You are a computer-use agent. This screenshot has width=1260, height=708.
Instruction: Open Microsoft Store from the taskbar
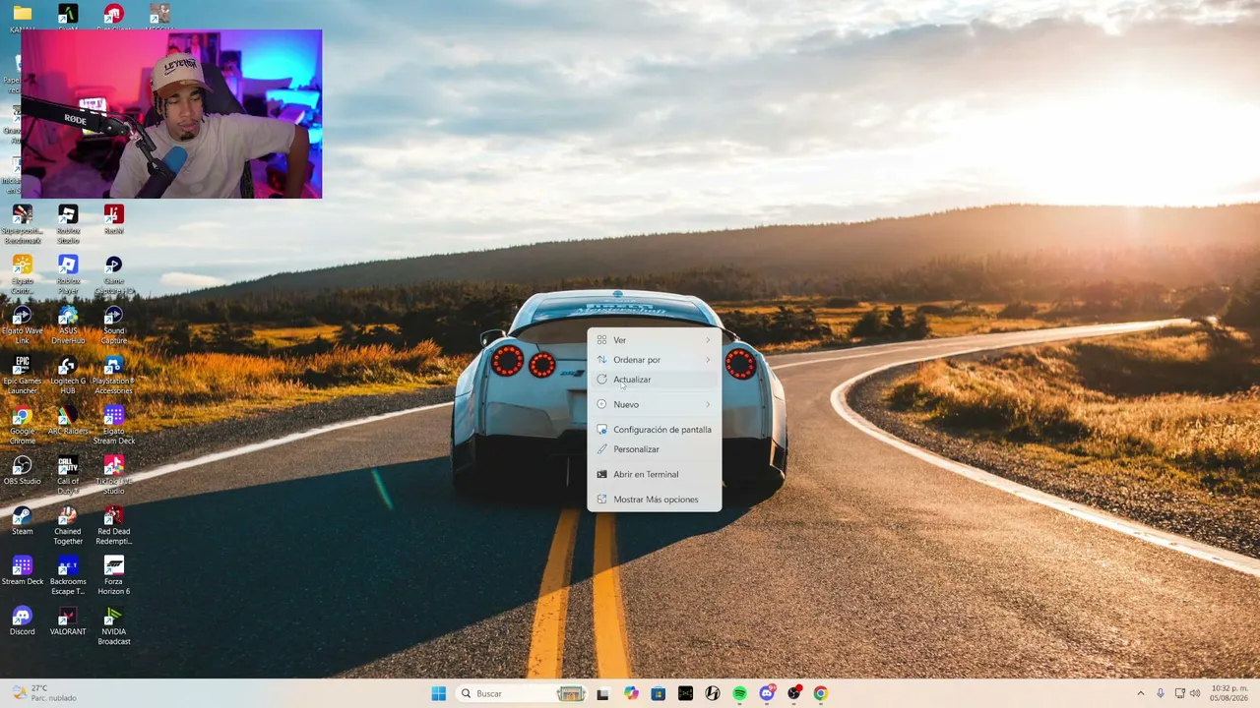pos(659,693)
